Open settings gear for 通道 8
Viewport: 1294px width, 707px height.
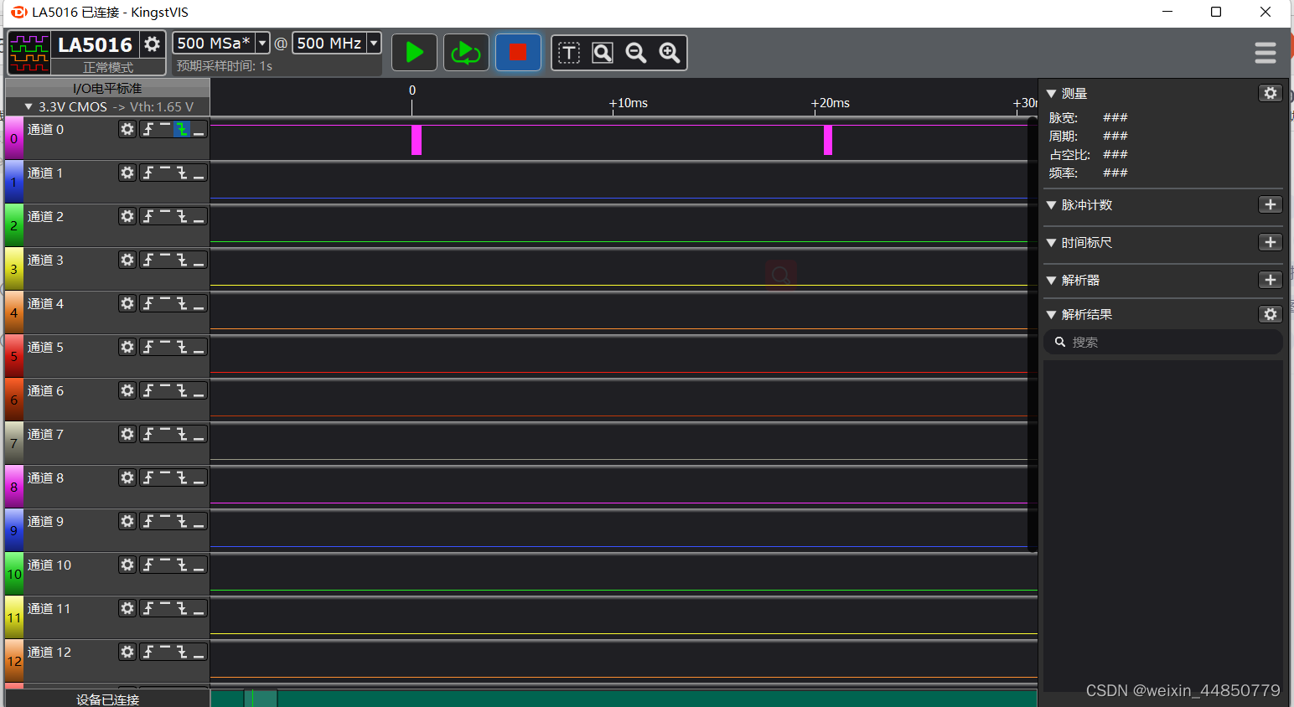click(127, 477)
